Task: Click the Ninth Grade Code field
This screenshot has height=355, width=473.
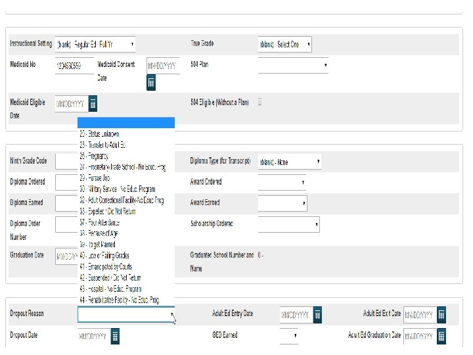Action: 66,162
